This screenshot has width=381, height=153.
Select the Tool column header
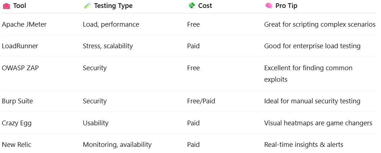[19, 5]
